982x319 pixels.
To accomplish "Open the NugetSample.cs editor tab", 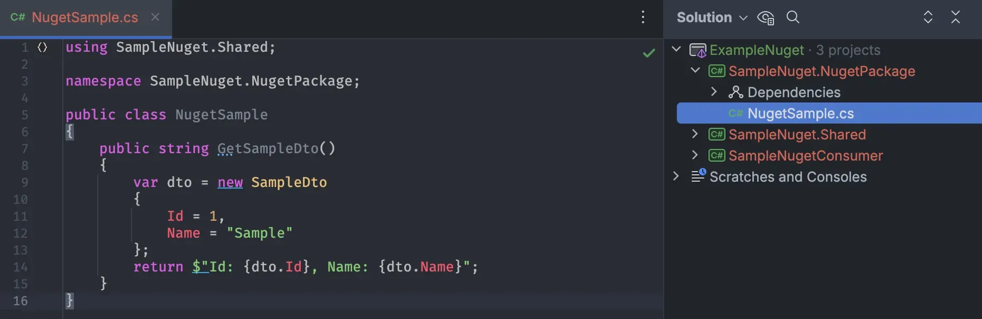I will [x=86, y=17].
